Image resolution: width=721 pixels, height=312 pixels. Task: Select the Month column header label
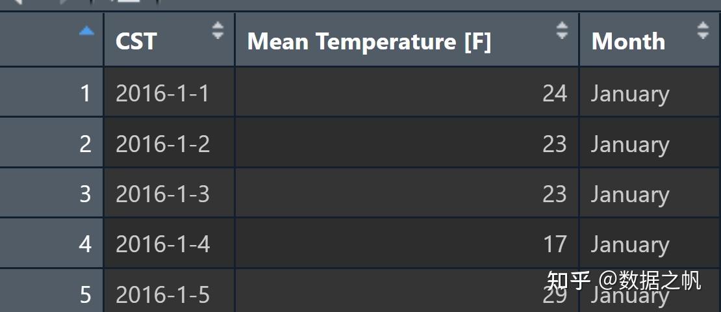[628, 42]
